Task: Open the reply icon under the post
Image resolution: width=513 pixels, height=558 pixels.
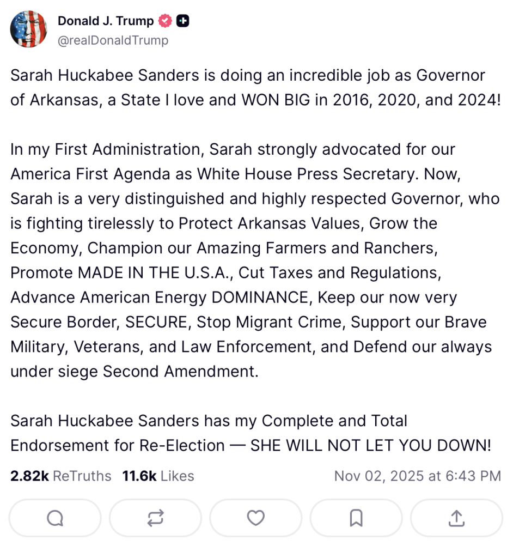Action: point(55,518)
